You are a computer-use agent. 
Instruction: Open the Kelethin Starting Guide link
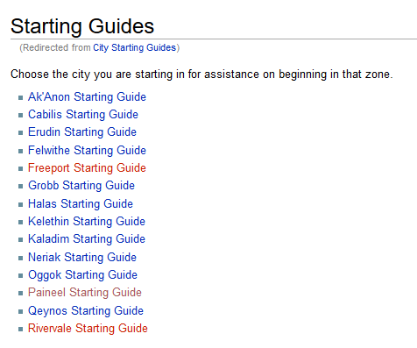tap(87, 222)
